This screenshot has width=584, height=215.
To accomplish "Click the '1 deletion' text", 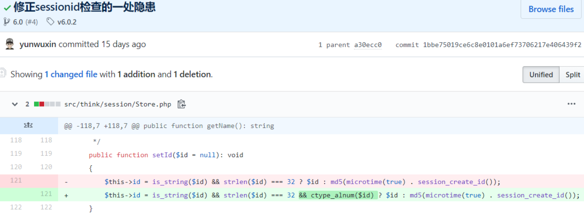I will click(192, 74).
